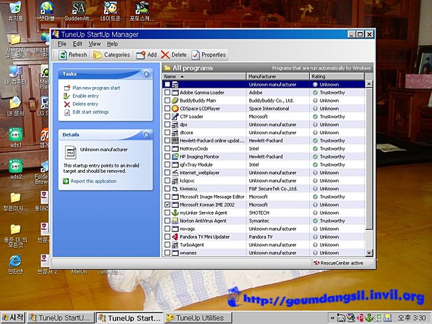Click the list scrollbar down arrow
The width and height of the screenshot is (432, 324).
(369, 252)
